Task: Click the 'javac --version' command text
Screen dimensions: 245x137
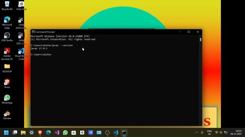Action: coord(62,45)
